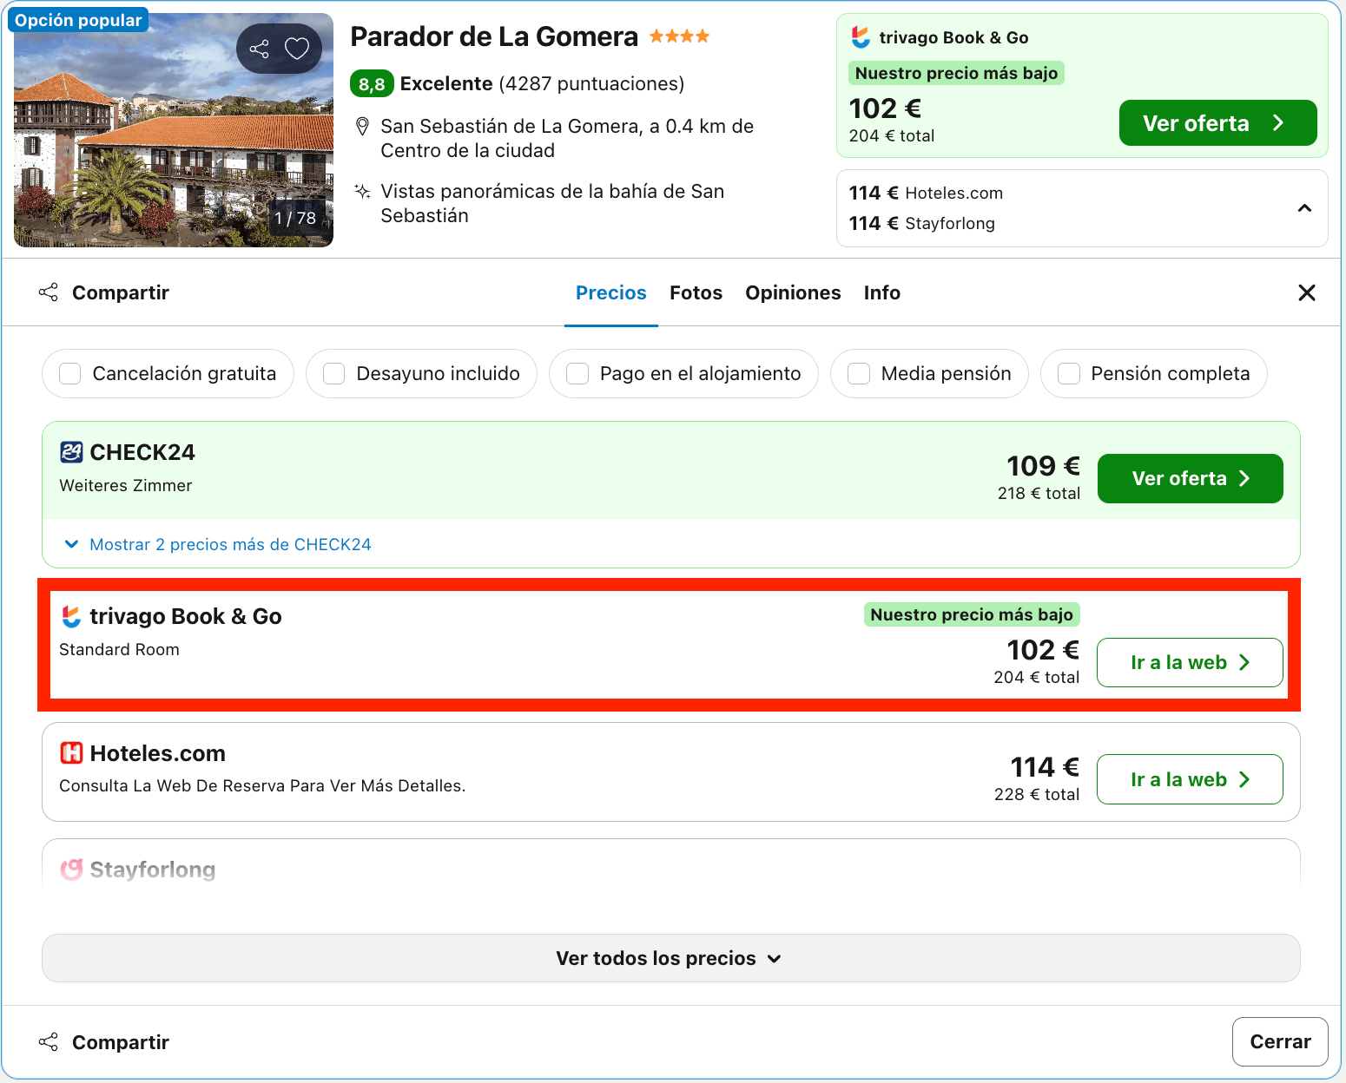Click the Opción popular badge

click(x=78, y=20)
